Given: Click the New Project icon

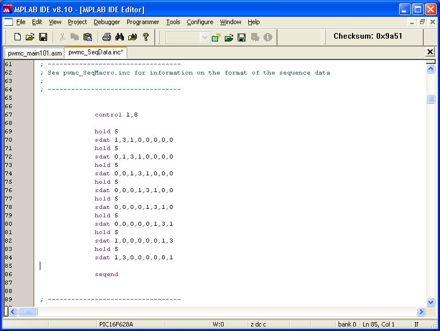Looking at the screenshot, I should (x=216, y=37).
